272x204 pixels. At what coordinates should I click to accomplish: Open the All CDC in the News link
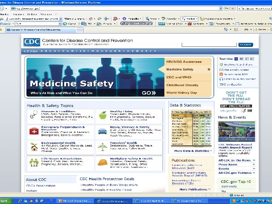point(235,160)
